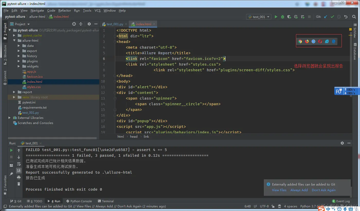The height and width of the screenshot is (211, 360).
Task: Rollback changes with the undo arrow icon
Action: pyautogui.click(x=346, y=17)
